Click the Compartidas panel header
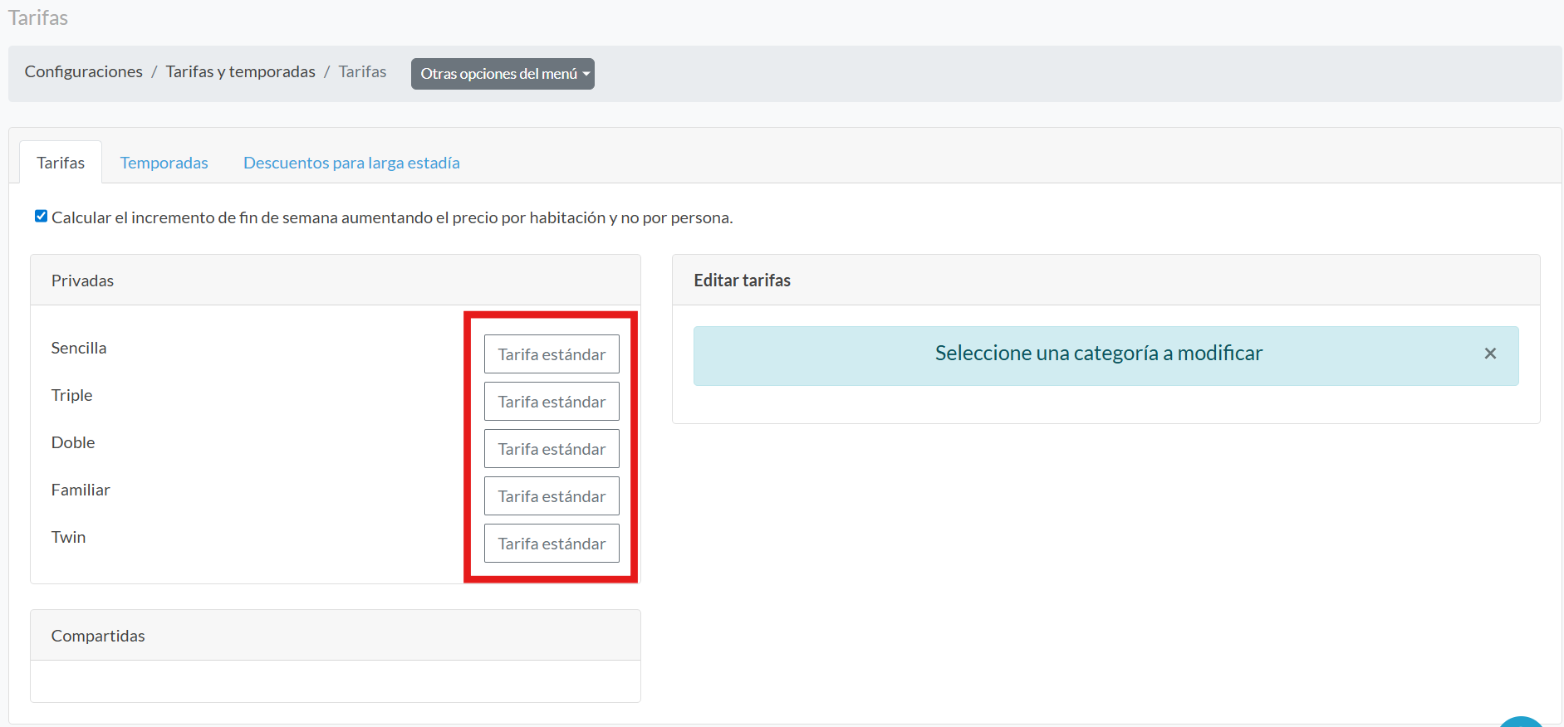Image resolution: width=1564 pixels, height=727 pixels. click(x=98, y=636)
